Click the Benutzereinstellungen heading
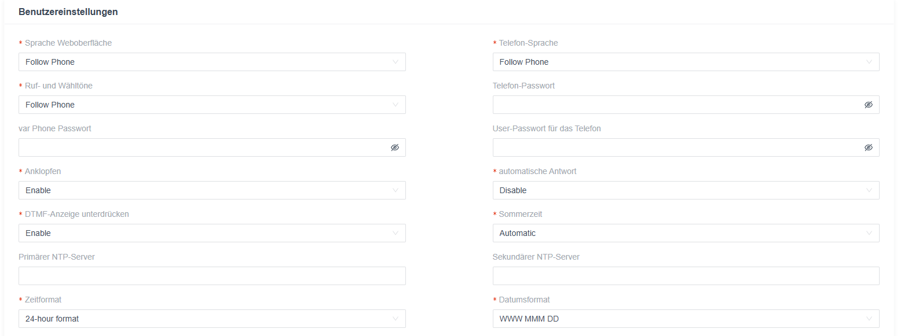 (68, 12)
